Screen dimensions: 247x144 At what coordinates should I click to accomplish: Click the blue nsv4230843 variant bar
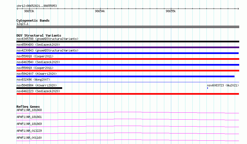click(x=127, y=53)
